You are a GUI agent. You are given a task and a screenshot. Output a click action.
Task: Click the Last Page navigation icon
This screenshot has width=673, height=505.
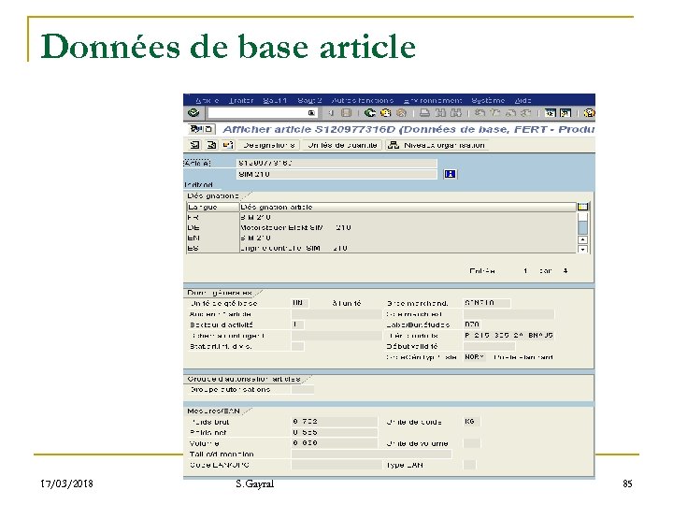pos(525,113)
